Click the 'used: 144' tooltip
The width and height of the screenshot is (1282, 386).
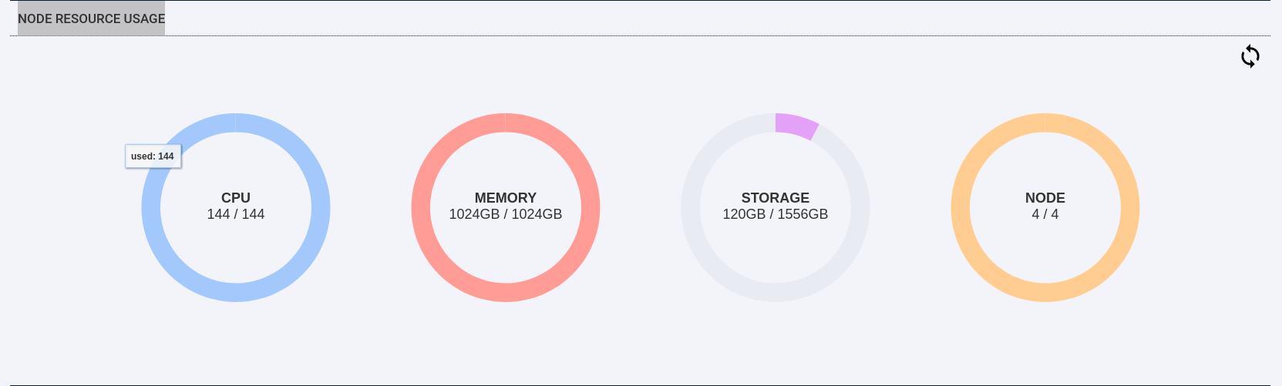[153, 156]
